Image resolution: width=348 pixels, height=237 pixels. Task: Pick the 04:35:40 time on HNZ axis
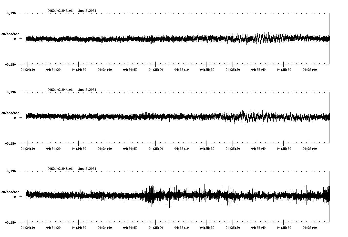pos(258,228)
